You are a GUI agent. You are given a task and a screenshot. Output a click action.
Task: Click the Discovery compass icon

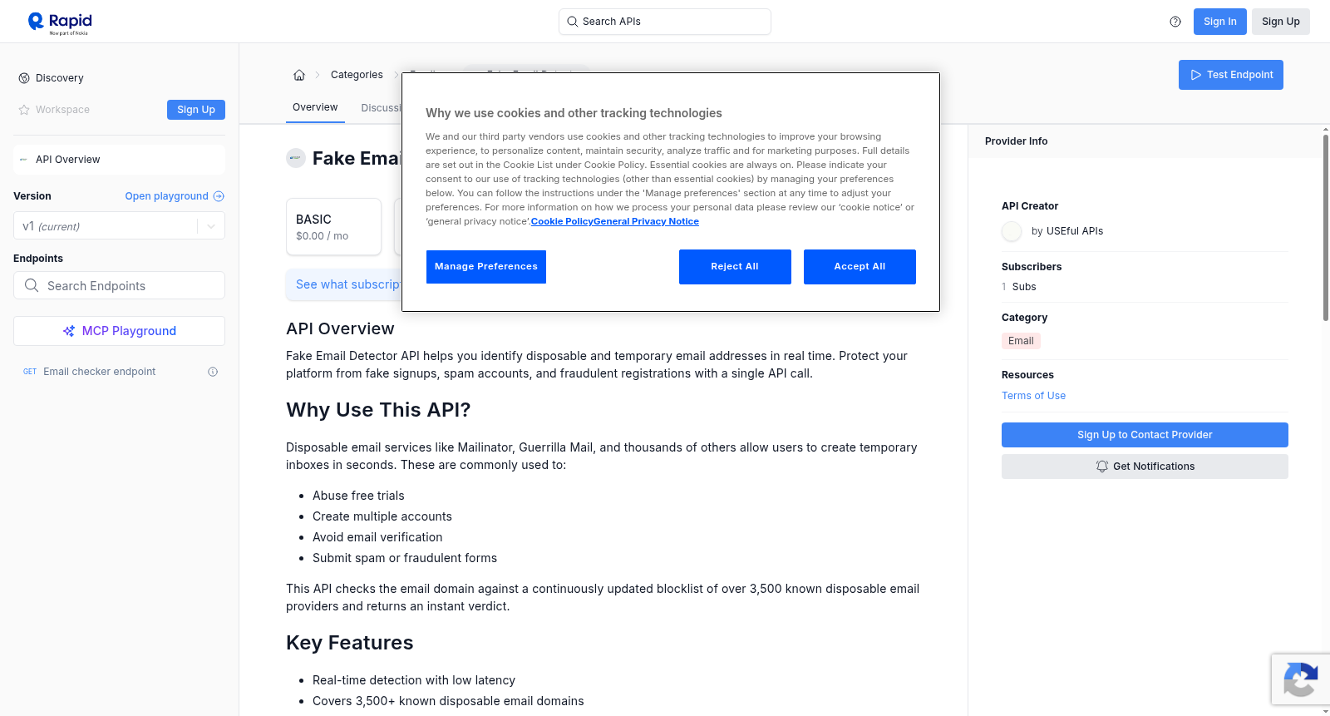point(24,78)
